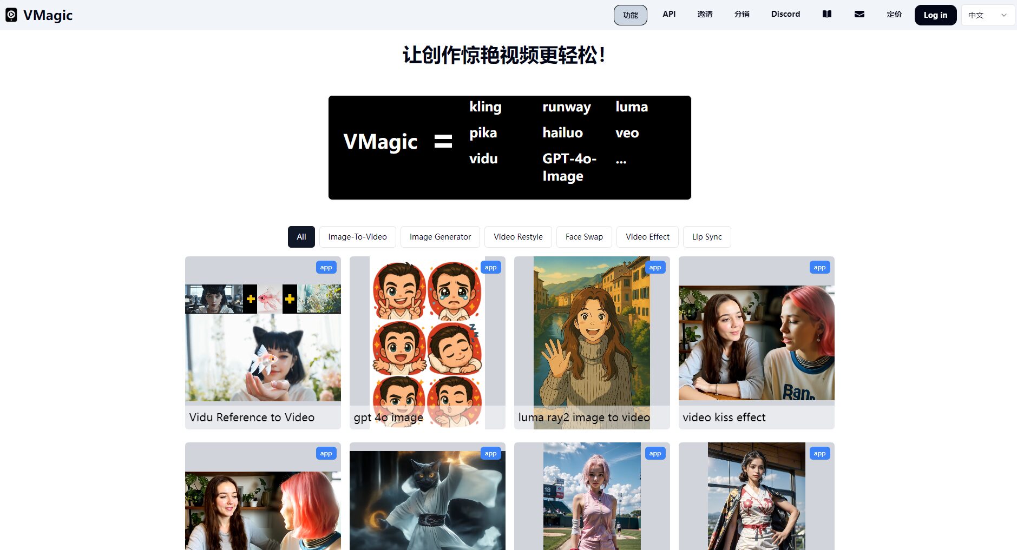Click the VMagic brand name text
1017x550 pixels.
pyautogui.click(x=48, y=15)
